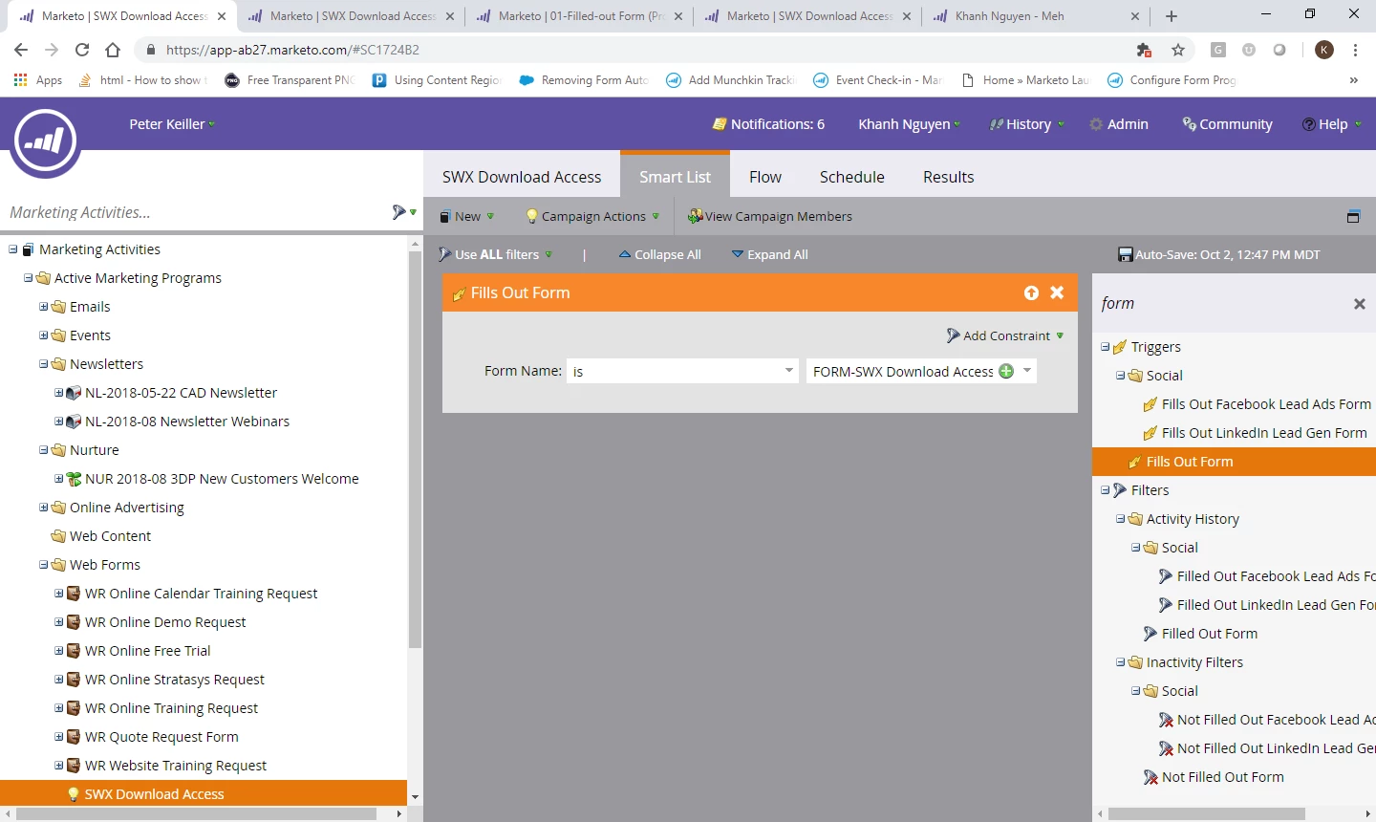Open the Campaign Actions menu

pyautogui.click(x=592, y=216)
